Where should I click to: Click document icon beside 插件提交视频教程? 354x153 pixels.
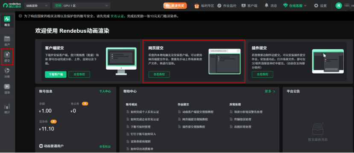click(179, 127)
